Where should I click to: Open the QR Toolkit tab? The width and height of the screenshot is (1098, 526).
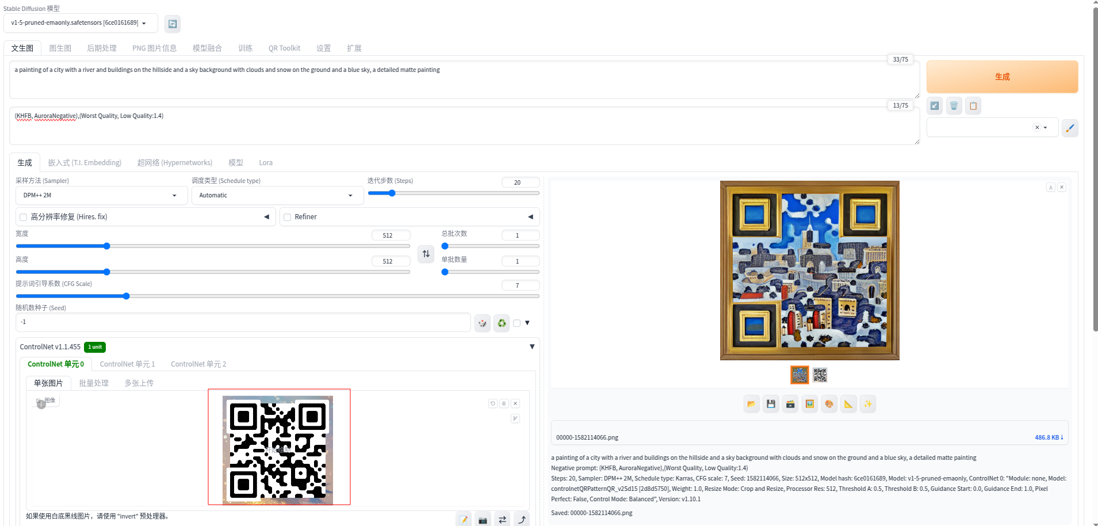(284, 48)
